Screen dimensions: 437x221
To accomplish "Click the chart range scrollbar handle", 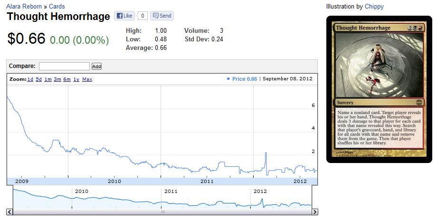I will [162, 212].
